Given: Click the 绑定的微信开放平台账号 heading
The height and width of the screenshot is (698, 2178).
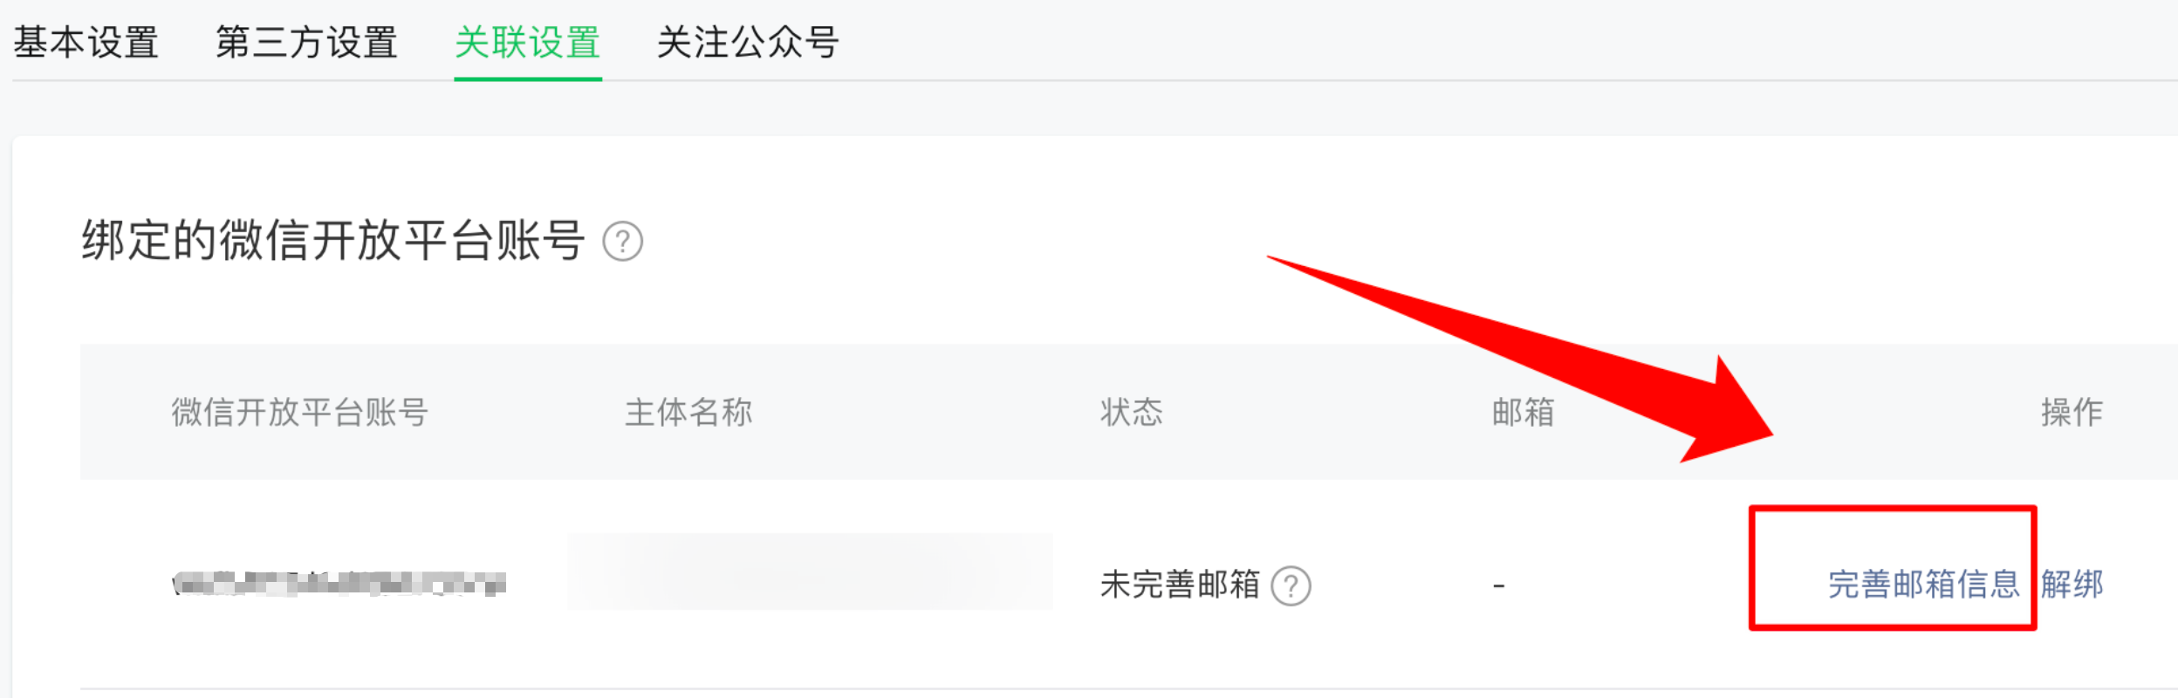Looking at the screenshot, I should tap(332, 240).
